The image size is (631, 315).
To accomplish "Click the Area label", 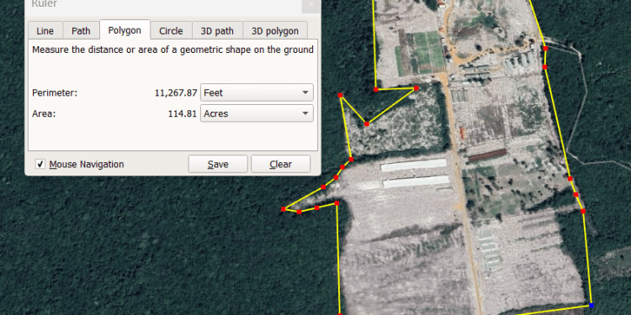I will tap(44, 113).
